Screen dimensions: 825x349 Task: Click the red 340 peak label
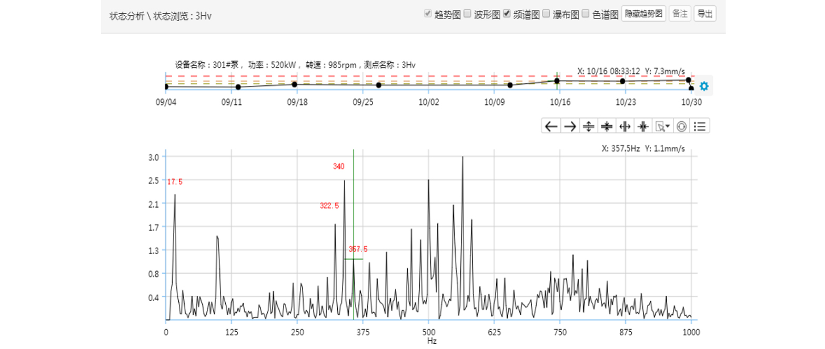pos(338,166)
